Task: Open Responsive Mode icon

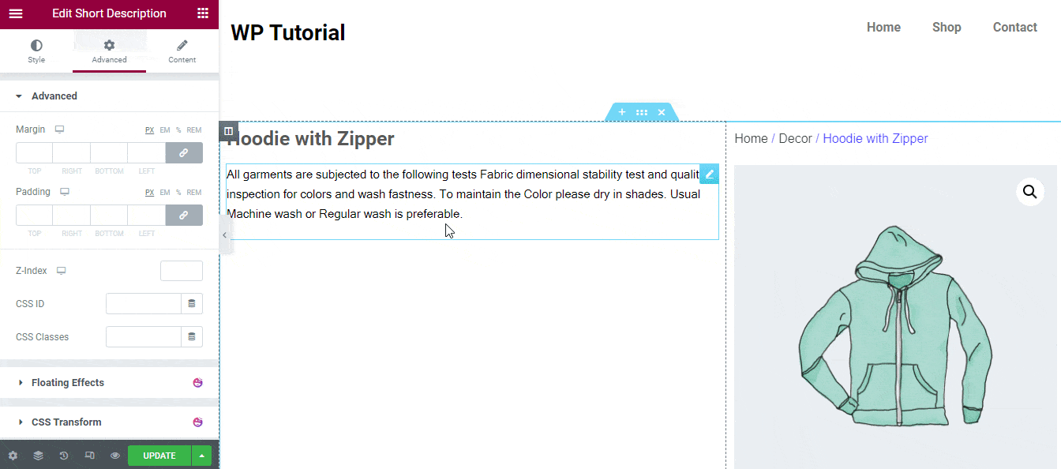Action: coord(90,456)
